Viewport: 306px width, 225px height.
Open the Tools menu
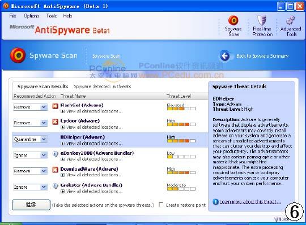pyautogui.click(x=52, y=16)
